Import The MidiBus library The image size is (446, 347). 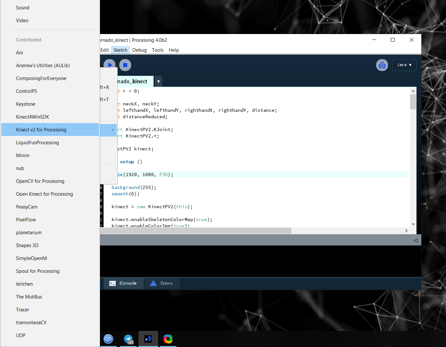point(50,297)
